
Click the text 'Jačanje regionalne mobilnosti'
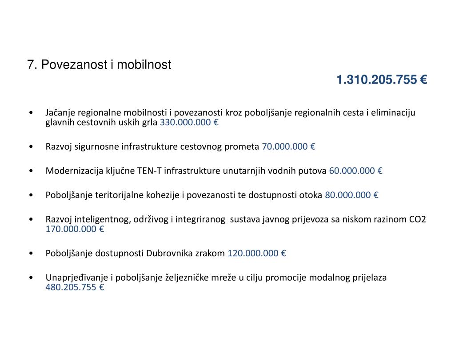[x=106, y=112]
